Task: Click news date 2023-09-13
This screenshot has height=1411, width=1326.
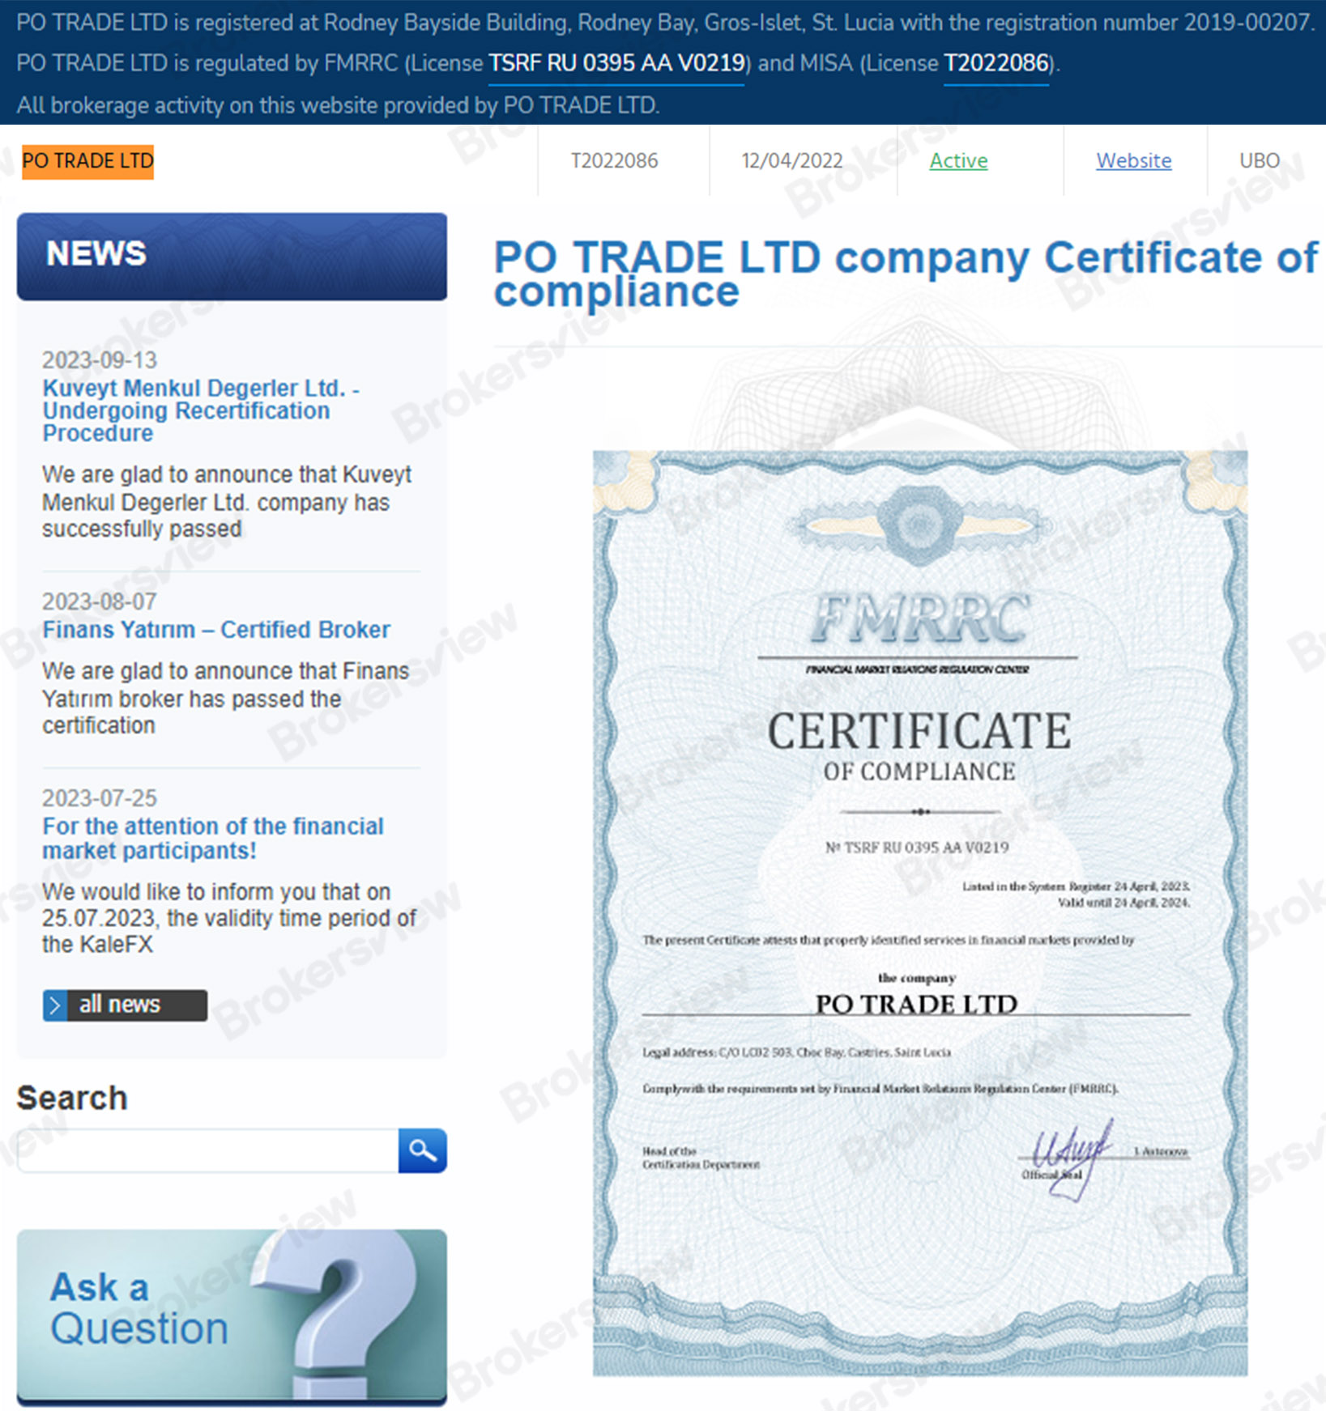Action: coord(99,359)
